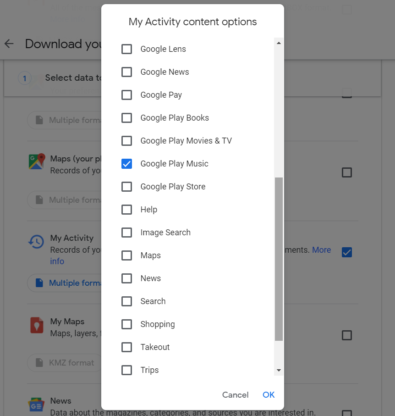Viewport: 395px width, 416px height.
Task: Click the Google News product icon
Action: [x=36, y=405]
